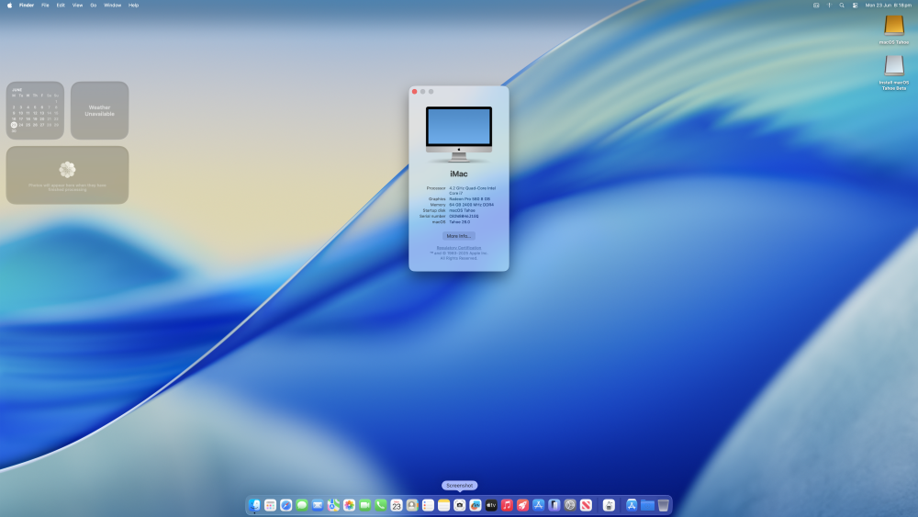Open the Trash in the Dock
The height and width of the screenshot is (517, 918).
tap(664, 505)
